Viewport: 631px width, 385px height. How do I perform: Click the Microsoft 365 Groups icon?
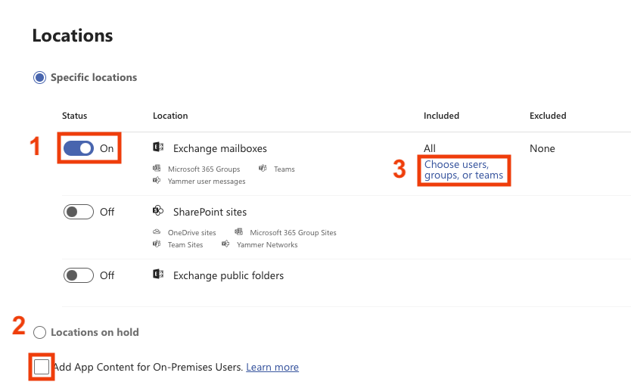tap(157, 169)
